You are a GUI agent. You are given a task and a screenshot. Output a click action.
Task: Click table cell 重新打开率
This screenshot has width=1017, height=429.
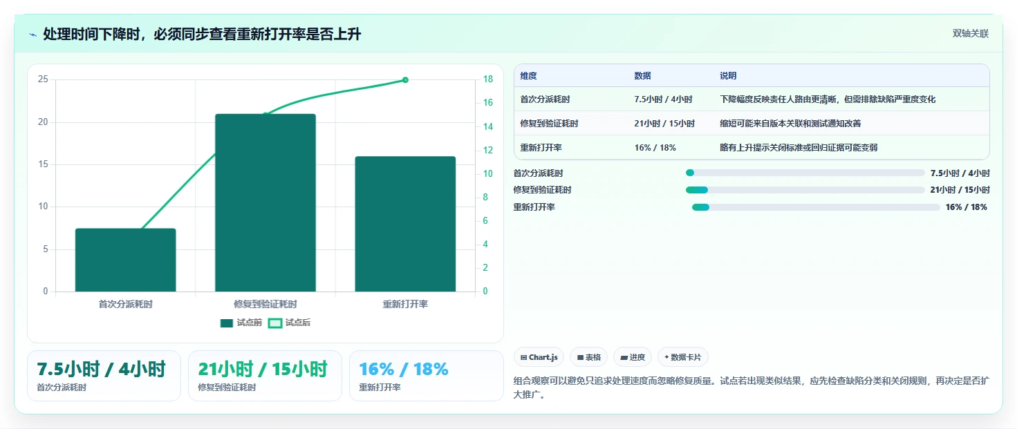pos(541,148)
